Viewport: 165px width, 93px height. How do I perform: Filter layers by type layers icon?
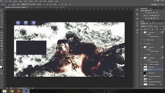(156, 24)
